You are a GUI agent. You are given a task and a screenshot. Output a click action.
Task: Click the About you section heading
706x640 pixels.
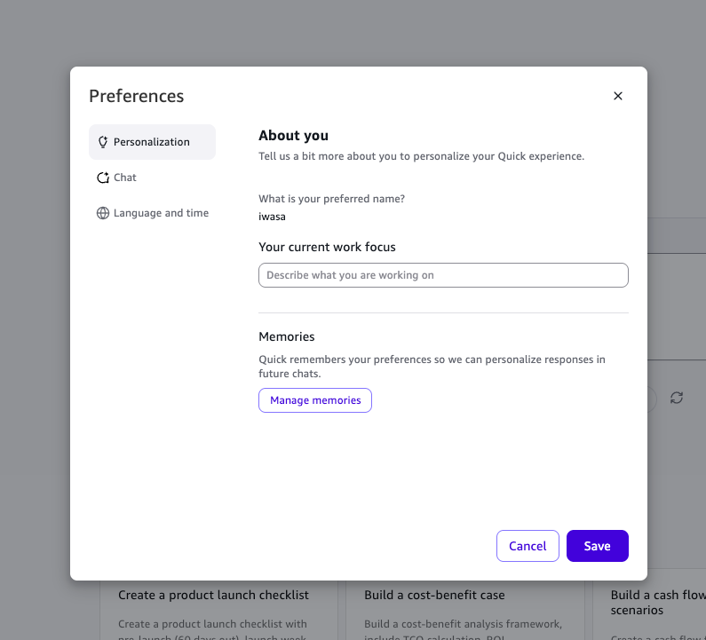pyautogui.click(x=293, y=136)
